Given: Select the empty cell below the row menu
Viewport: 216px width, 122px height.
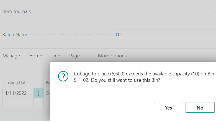Looking at the screenshot, I should [38, 102].
